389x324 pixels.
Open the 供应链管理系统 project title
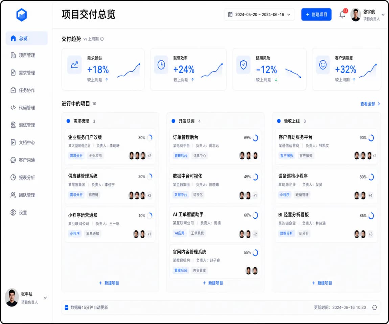pyautogui.click(x=83, y=176)
